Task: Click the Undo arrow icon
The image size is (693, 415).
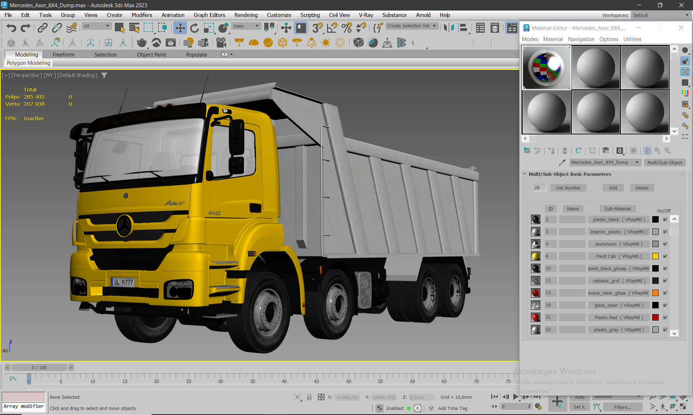Action: coord(11,28)
